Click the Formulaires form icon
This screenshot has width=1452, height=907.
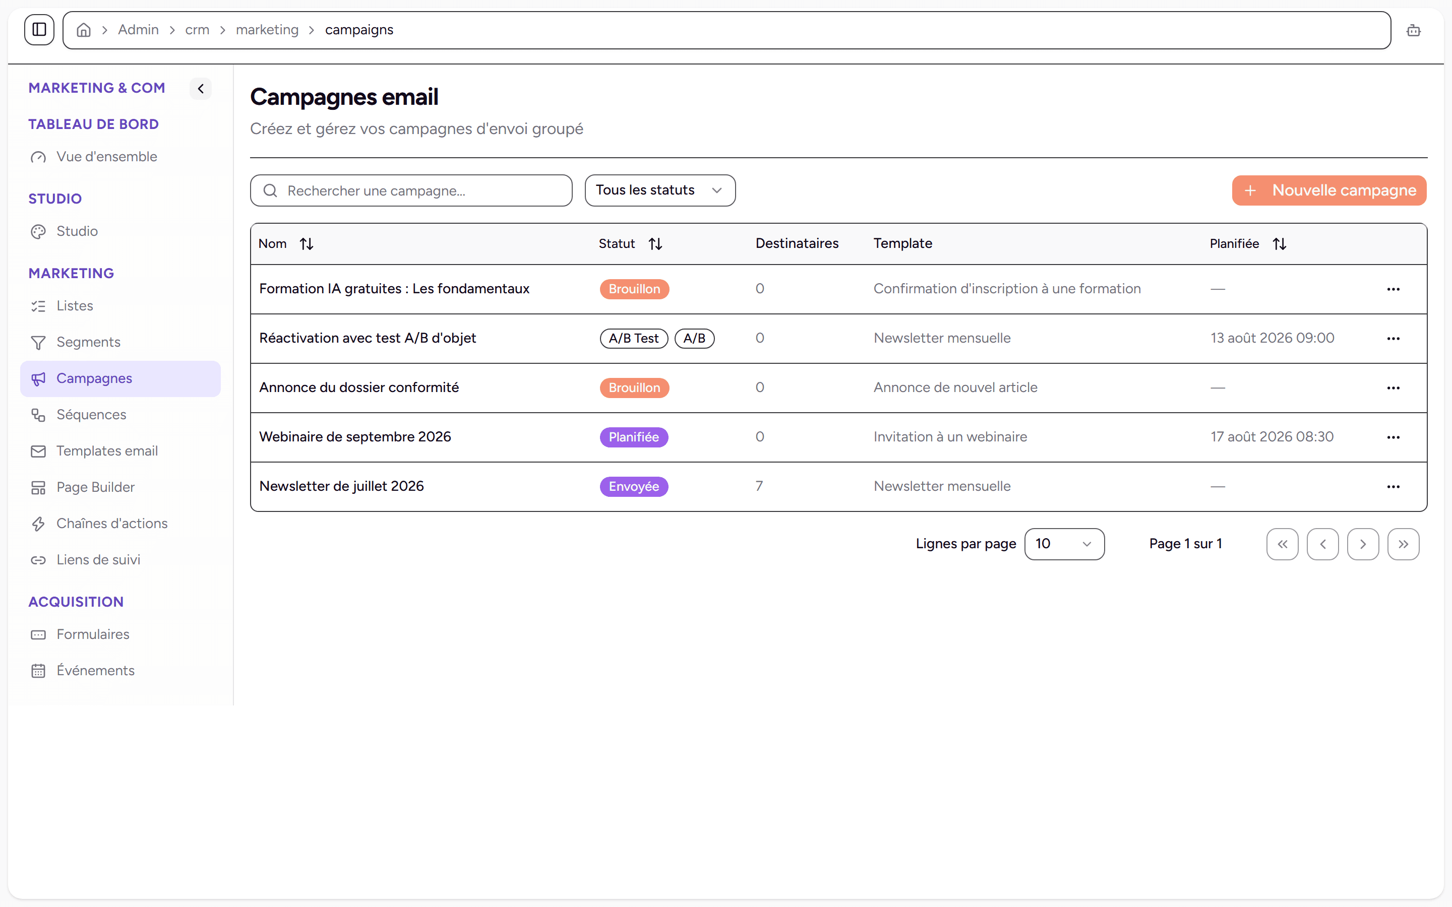click(38, 635)
